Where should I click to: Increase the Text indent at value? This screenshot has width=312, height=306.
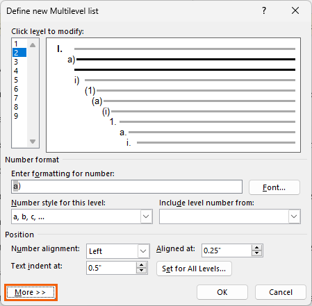tap(141, 265)
